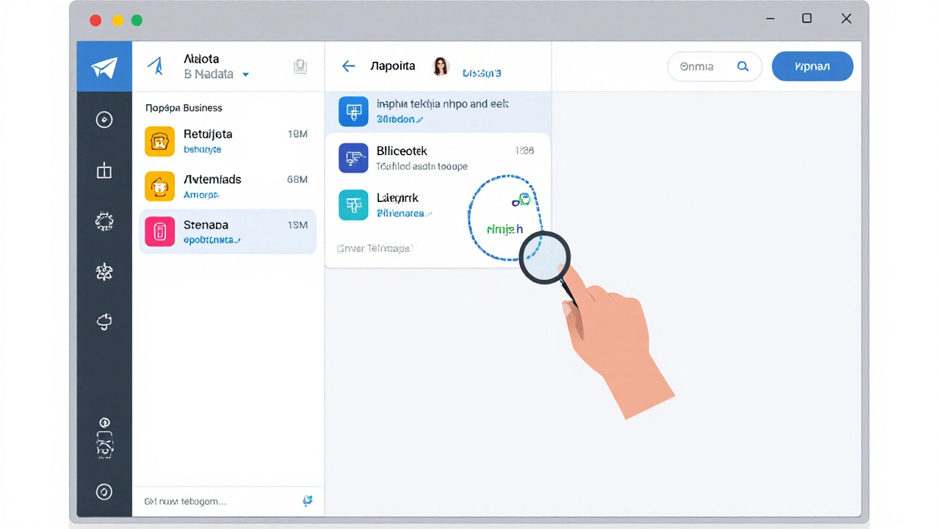Click the back arrow beside Лapoirta
This screenshot has height=529, width=940.
click(x=348, y=66)
